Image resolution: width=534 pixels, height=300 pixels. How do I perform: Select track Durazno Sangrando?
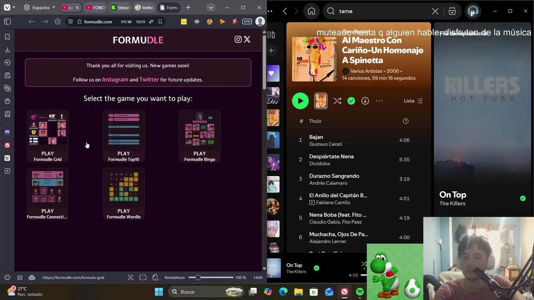click(359, 179)
